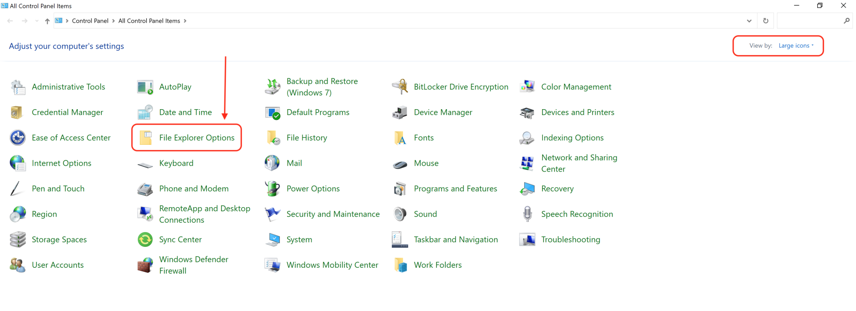This screenshot has width=856, height=311.
Task: Click the Sync Center icon
Action: [x=145, y=240]
